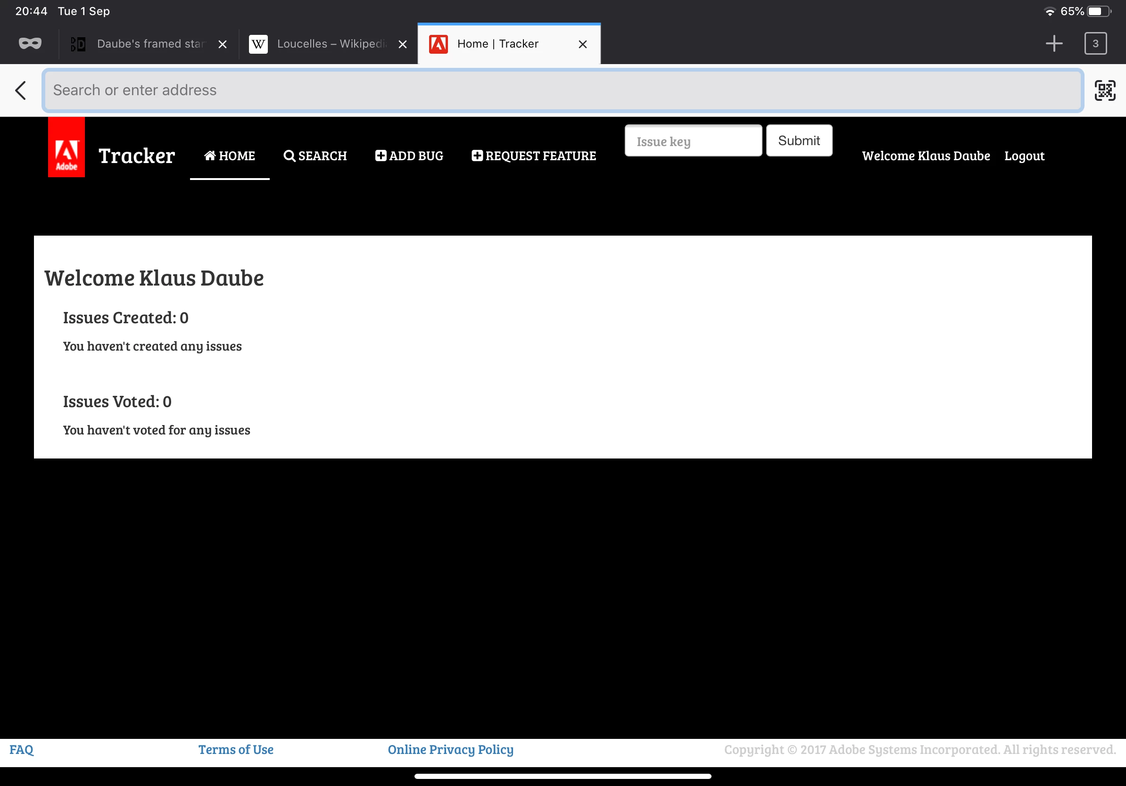Tap the back arrow in the toolbar
This screenshot has width=1126, height=786.
pyautogui.click(x=21, y=90)
